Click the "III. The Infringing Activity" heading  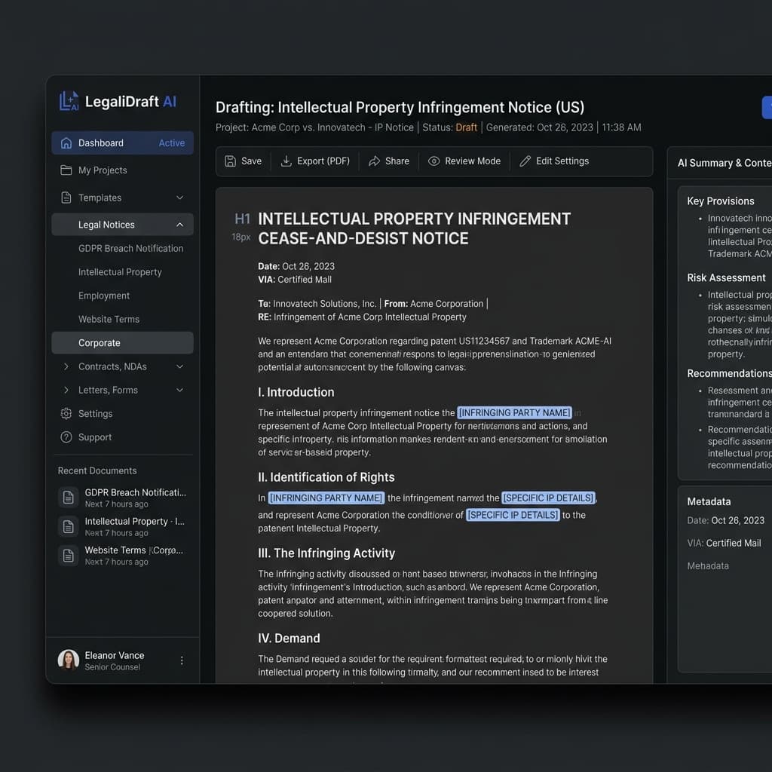point(326,553)
